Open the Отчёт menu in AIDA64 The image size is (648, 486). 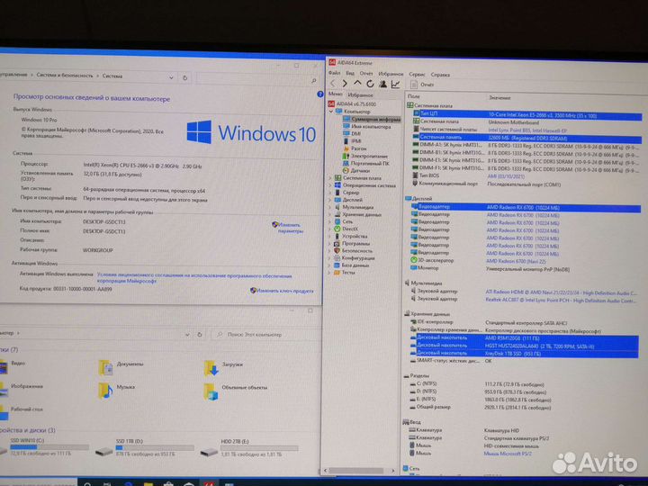pos(366,74)
